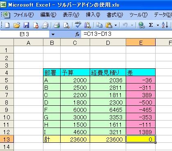The height and width of the screenshot is (151, 172).
Task: Select total estimate cell 23600 in column D
Action: 108,139
